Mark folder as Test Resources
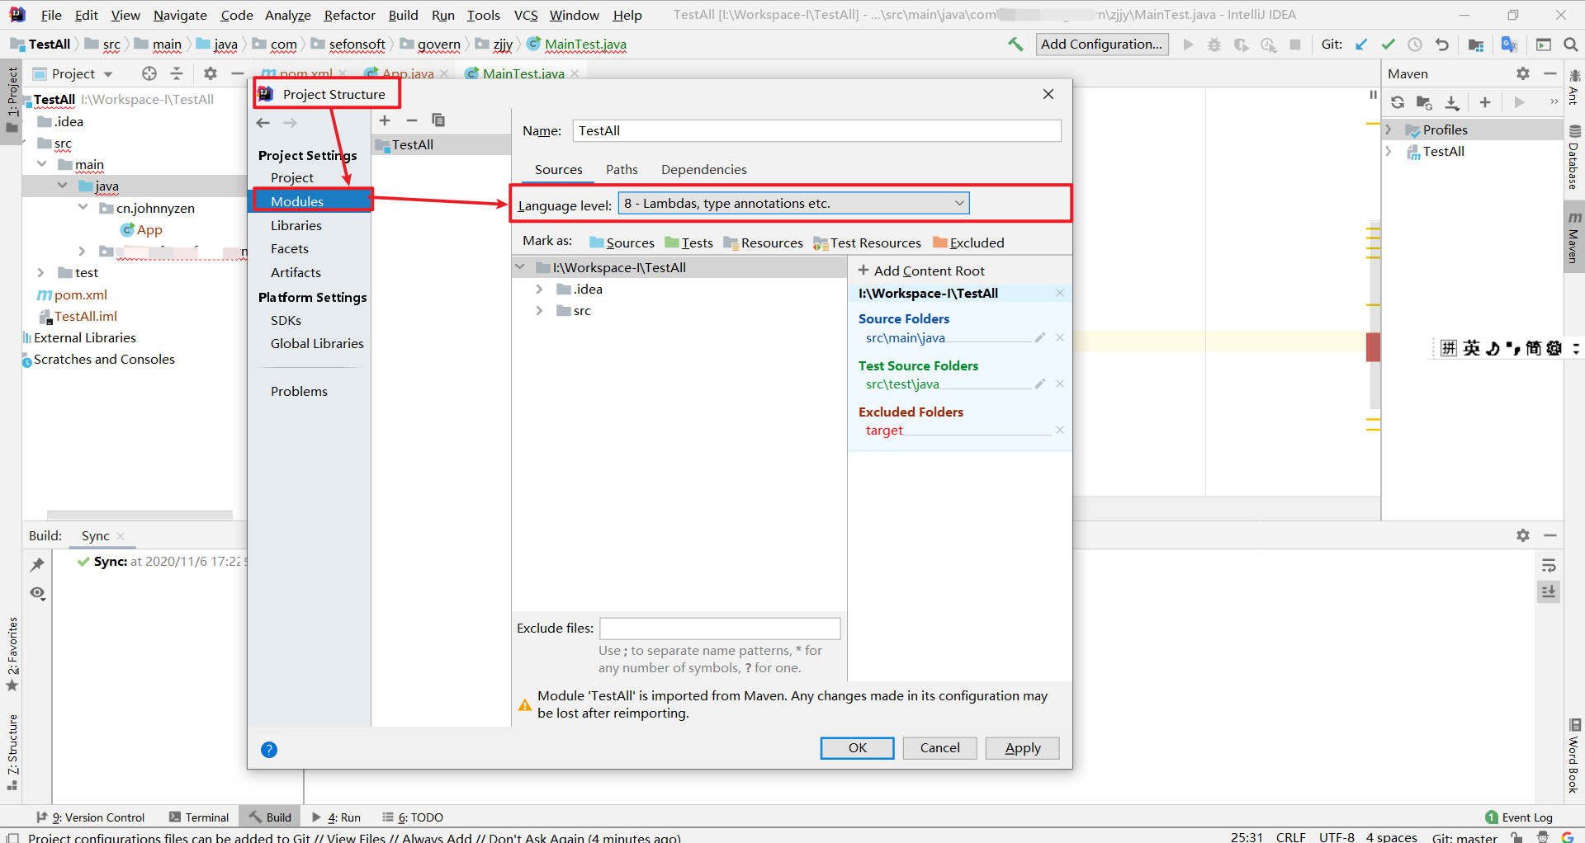Image resolution: width=1585 pixels, height=843 pixels. point(867,243)
